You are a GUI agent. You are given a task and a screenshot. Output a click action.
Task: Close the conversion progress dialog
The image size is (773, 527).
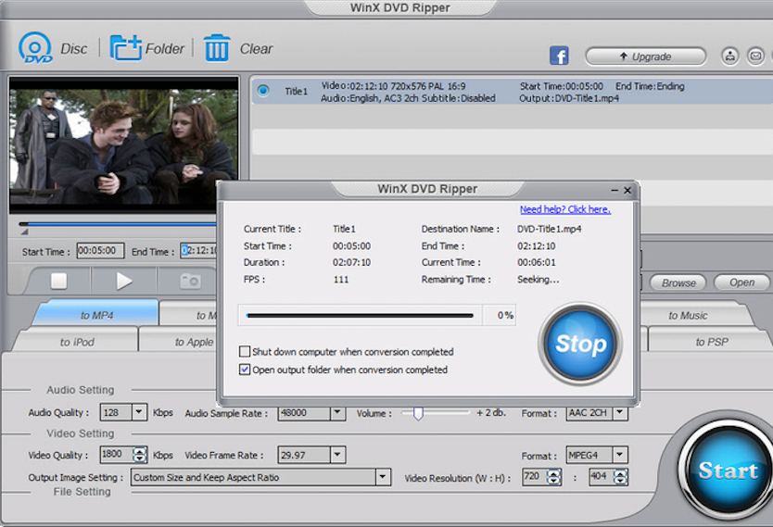[627, 190]
